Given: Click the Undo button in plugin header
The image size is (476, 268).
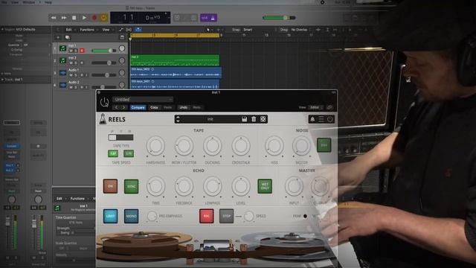Looking at the screenshot, I should (x=184, y=107).
